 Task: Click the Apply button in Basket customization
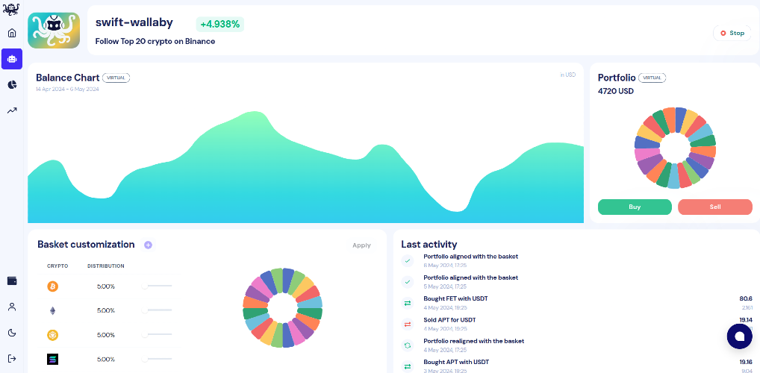pyautogui.click(x=361, y=245)
